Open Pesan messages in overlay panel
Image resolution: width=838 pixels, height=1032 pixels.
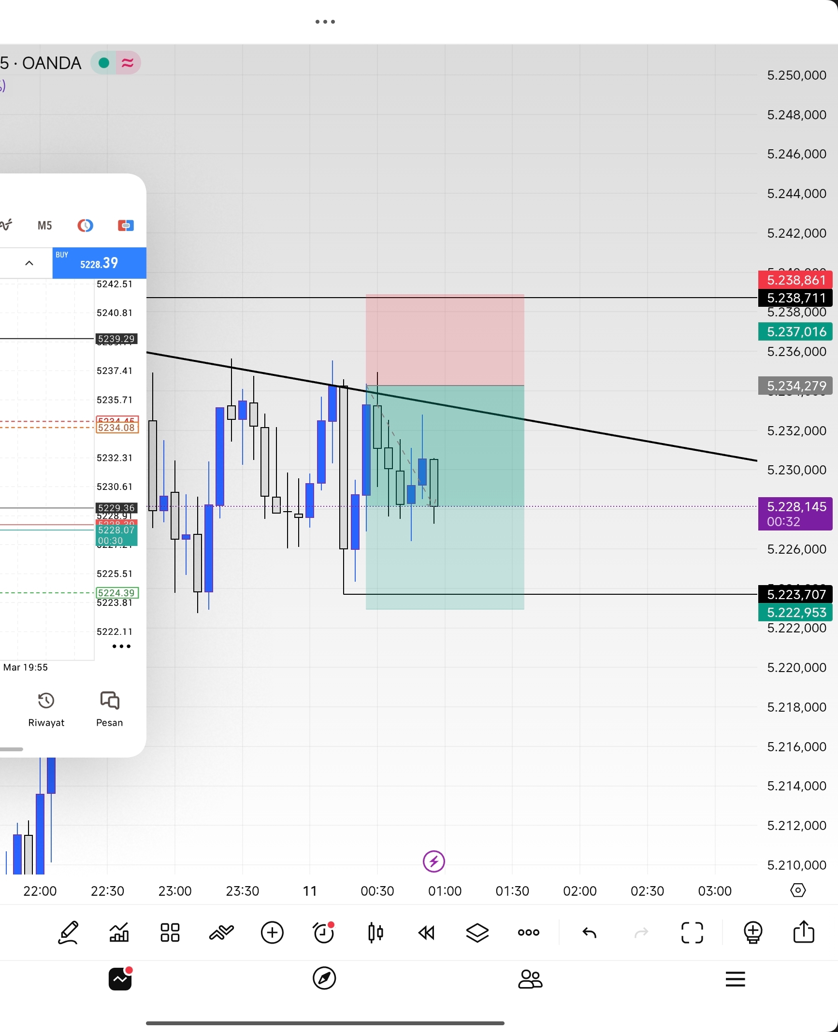pos(110,709)
